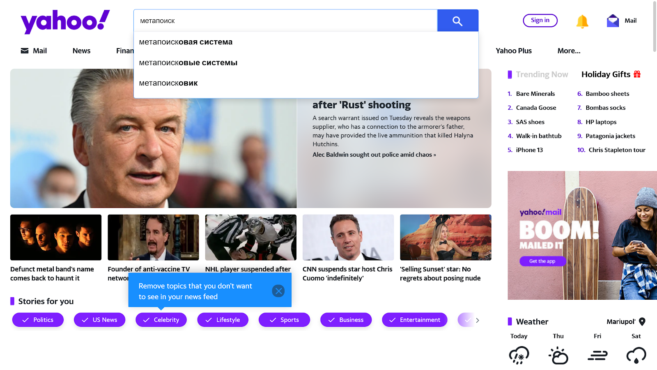
Task: Open notifications bell icon
Action: tap(582, 21)
